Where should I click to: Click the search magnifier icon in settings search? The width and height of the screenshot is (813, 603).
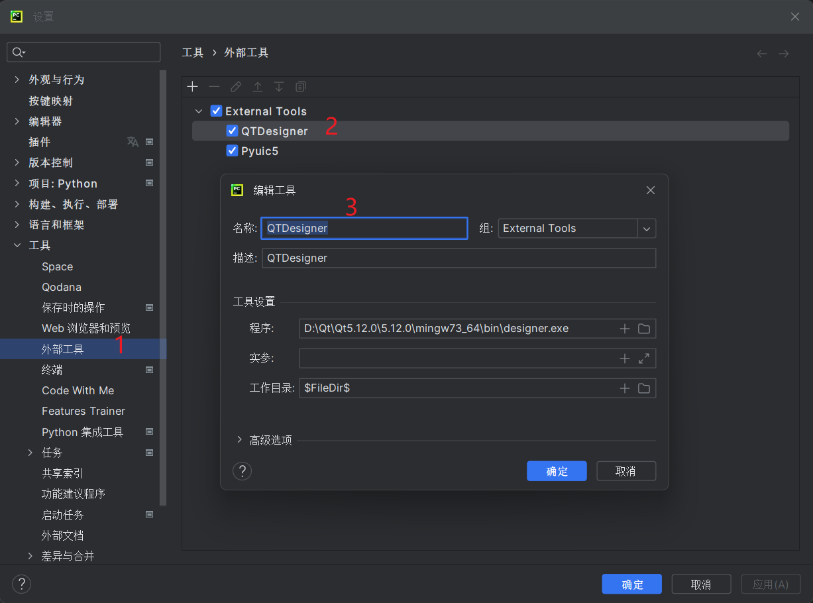coord(19,52)
